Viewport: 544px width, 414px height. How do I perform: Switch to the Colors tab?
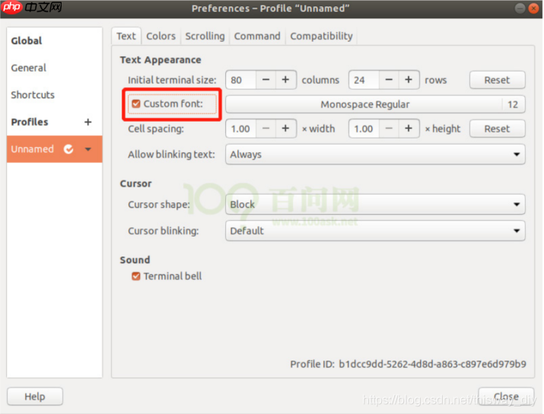pyautogui.click(x=161, y=36)
